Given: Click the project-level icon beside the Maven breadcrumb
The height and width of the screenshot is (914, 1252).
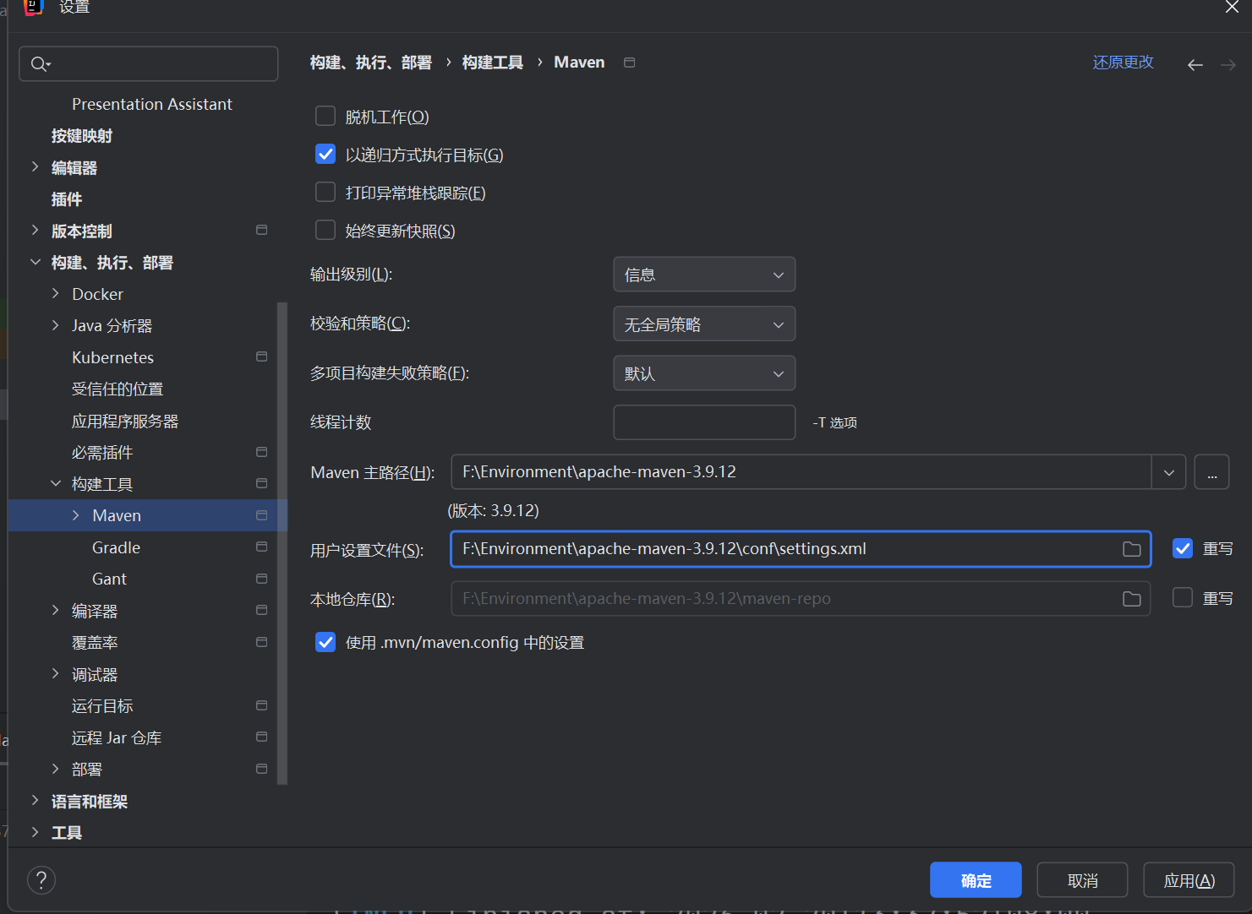Looking at the screenshot, I should point(629,63).
